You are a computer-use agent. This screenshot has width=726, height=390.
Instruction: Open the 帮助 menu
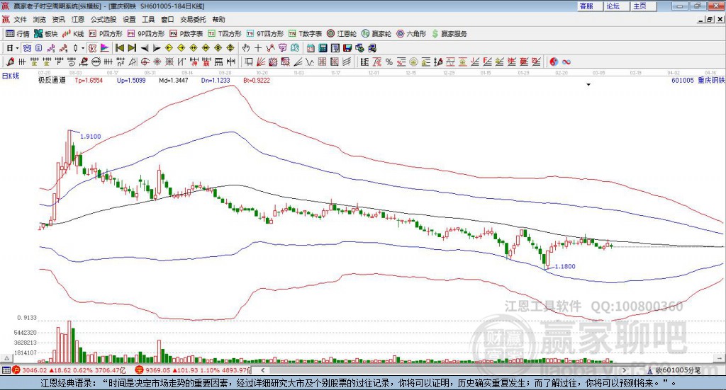tap(218, 19)
